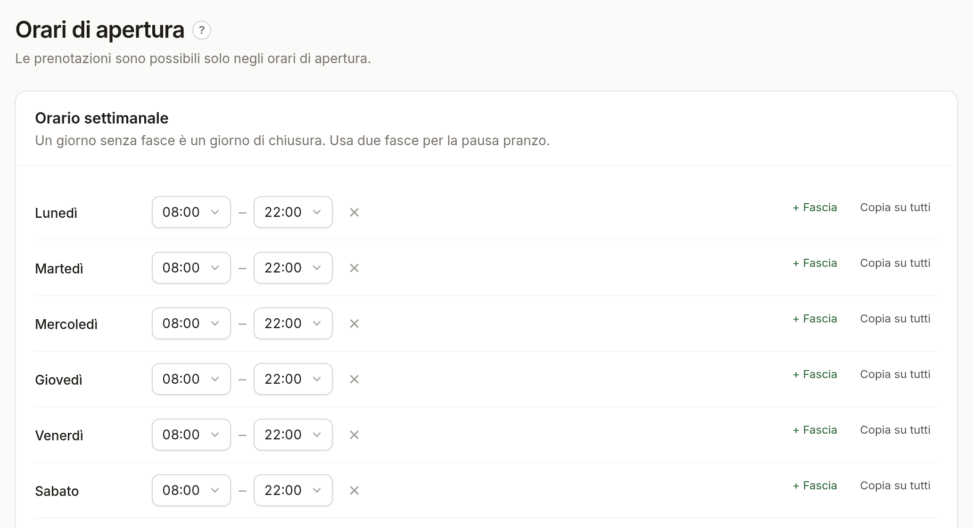
Task: Clear the Venerdì time slot
Action: pos(354,435)
